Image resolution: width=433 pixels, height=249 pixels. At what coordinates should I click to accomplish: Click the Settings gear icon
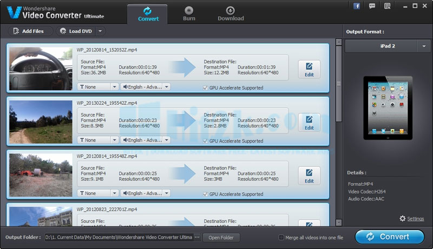point(403,218)
